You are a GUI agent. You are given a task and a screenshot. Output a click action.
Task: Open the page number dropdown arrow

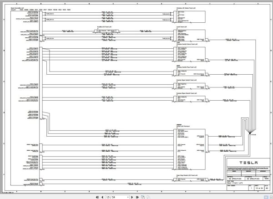click(x=128, y=197)
